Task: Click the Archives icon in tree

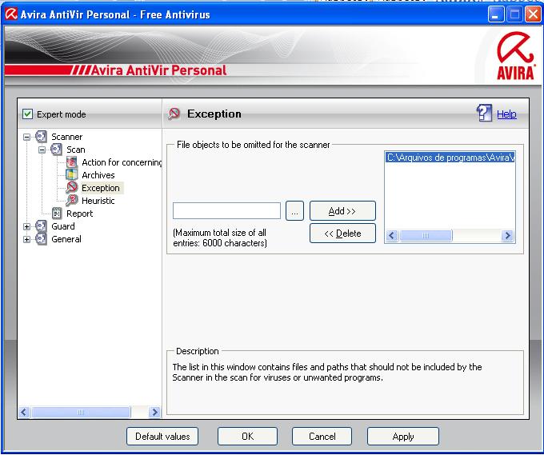Action: (71, 175)
